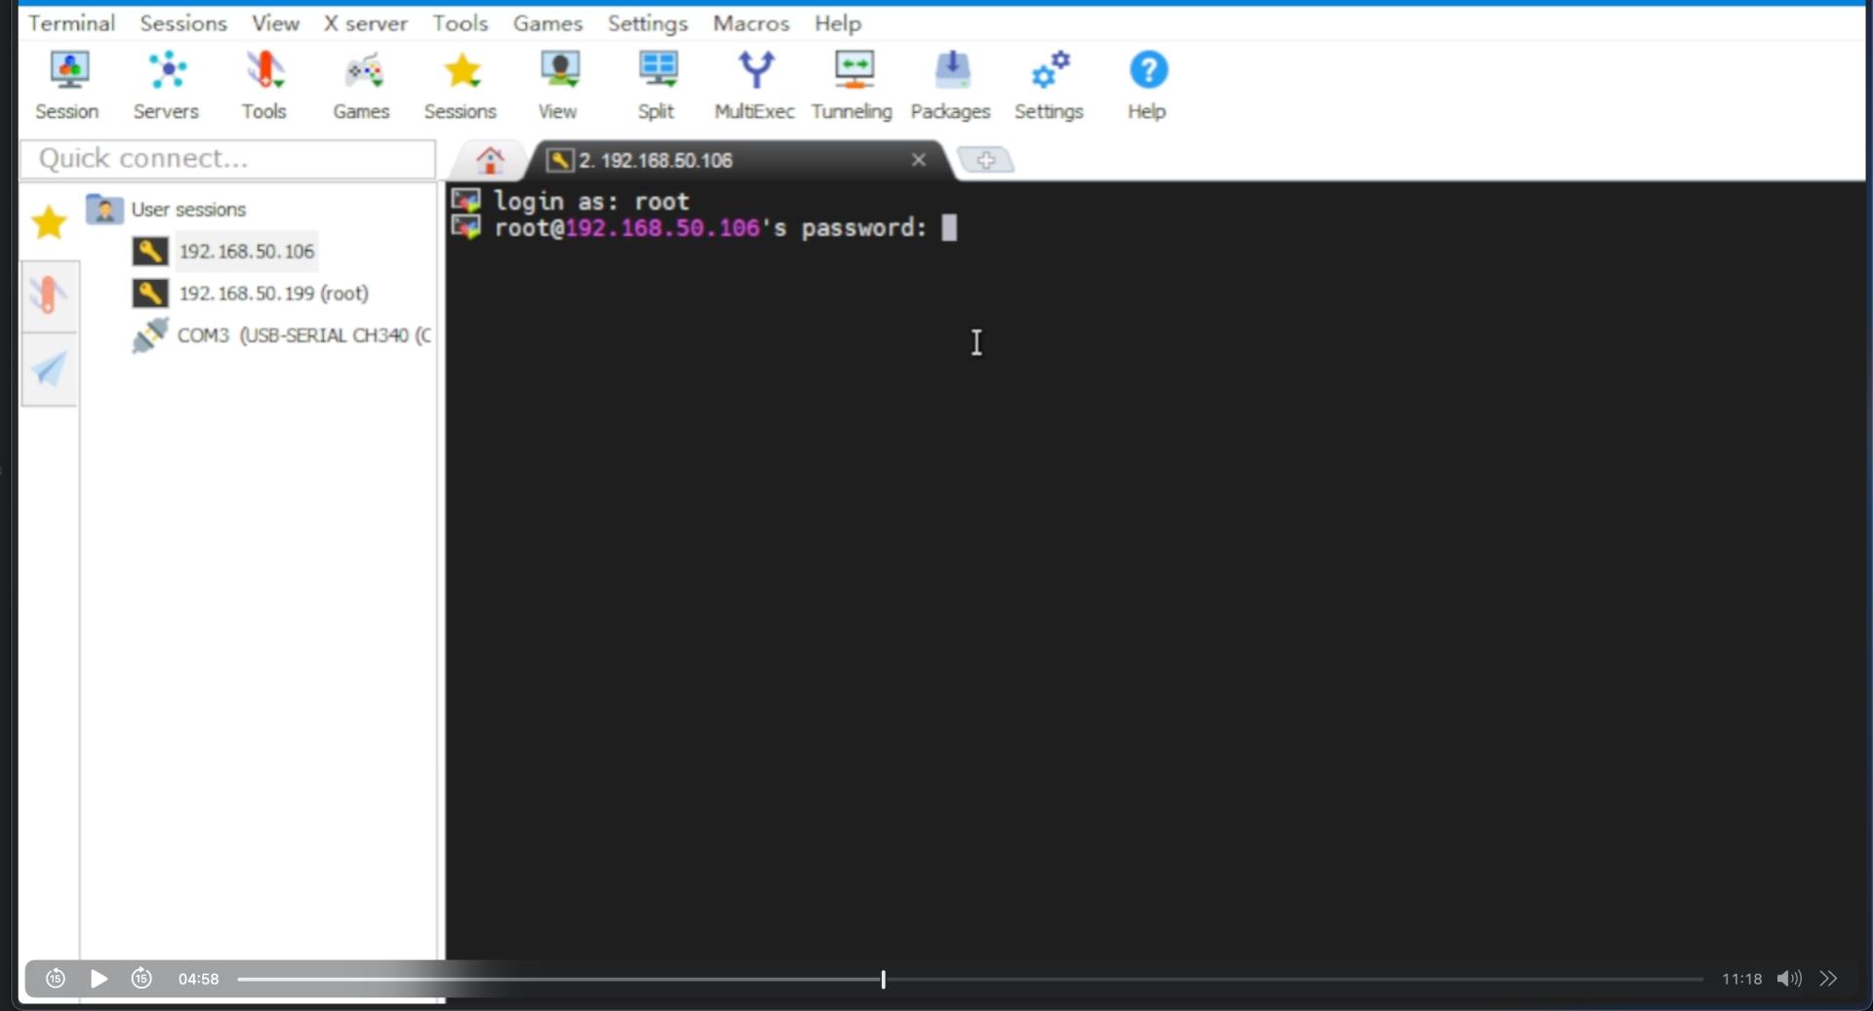Viewport: 1873px width, 1011px height.
Task: Select the COM3 USB-SERIAL session
Action: tap(302, 335)
